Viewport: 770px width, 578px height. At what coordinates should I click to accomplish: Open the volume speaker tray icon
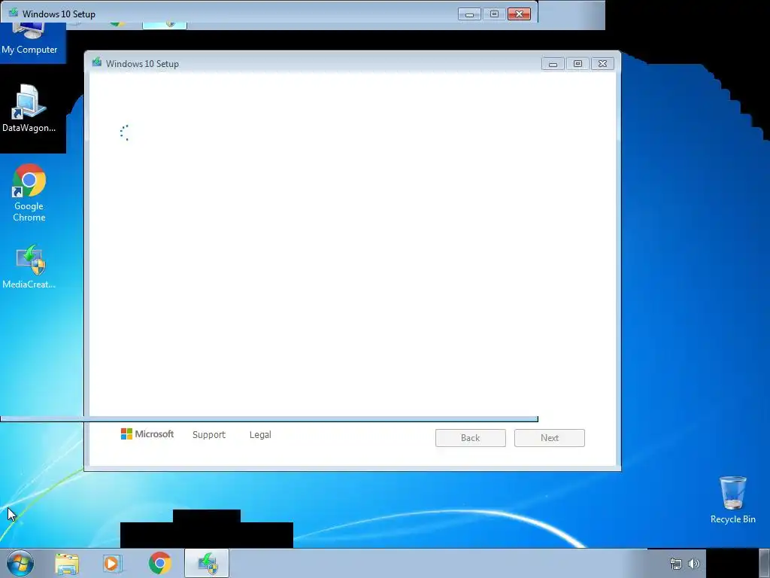click(x=694, y=564)
